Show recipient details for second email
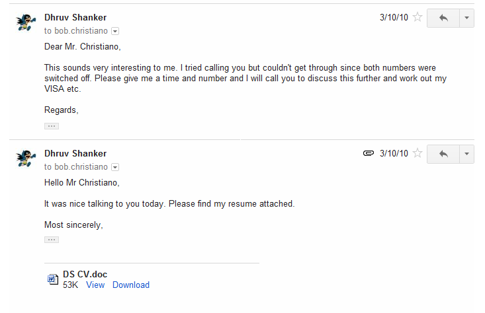Viewport: 485px width, 313px height. click(x=115, y=167)
